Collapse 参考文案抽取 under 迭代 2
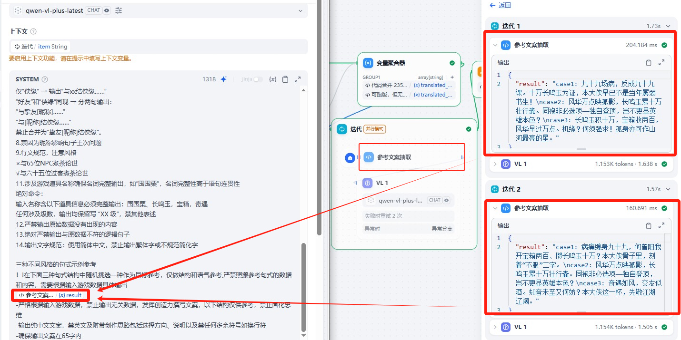The height and width of the screenshot is (340, 681). 495,208
